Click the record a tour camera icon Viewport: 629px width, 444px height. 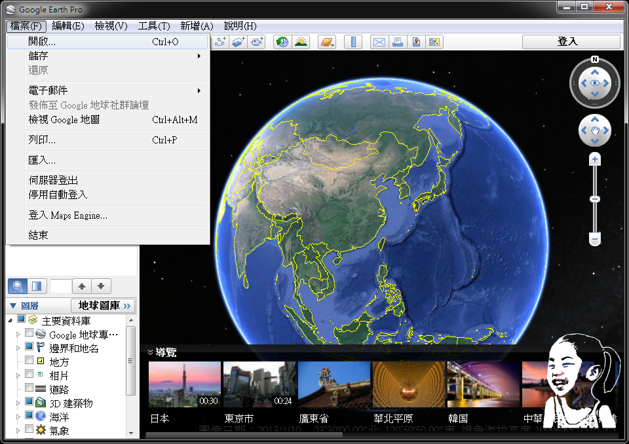point(256,42)
